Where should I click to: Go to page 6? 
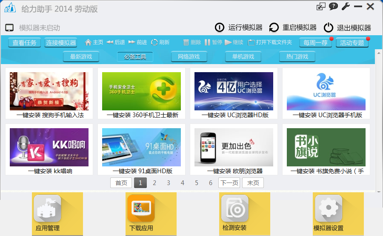[x=211, y=183]
